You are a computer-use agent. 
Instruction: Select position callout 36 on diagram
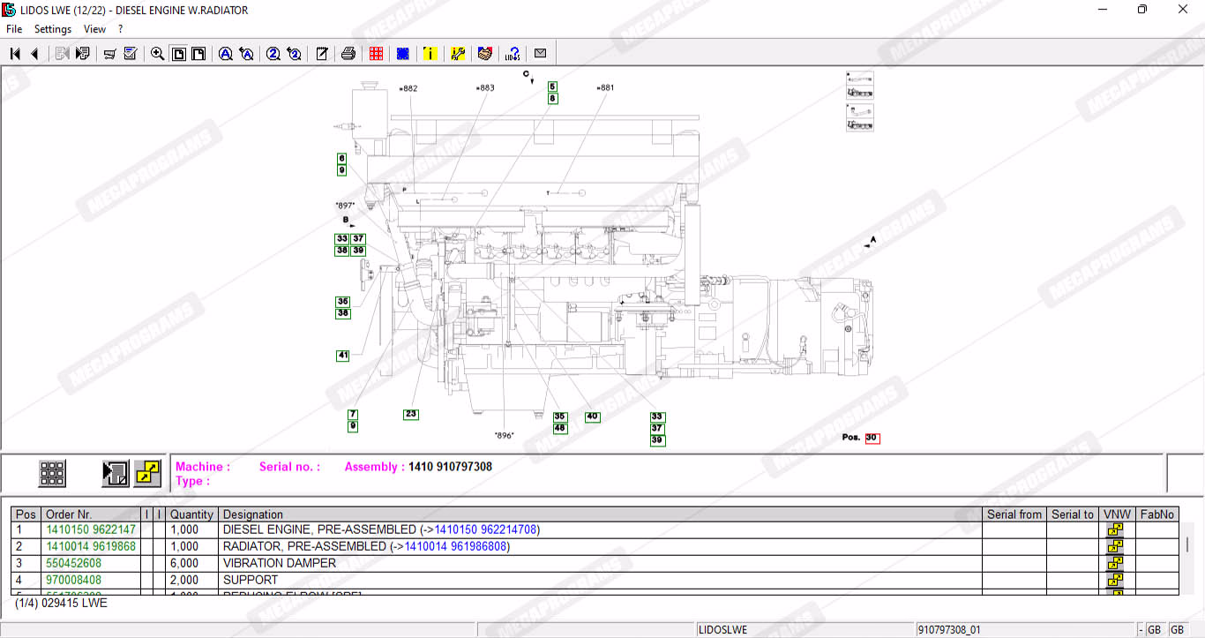click(343, 302)
